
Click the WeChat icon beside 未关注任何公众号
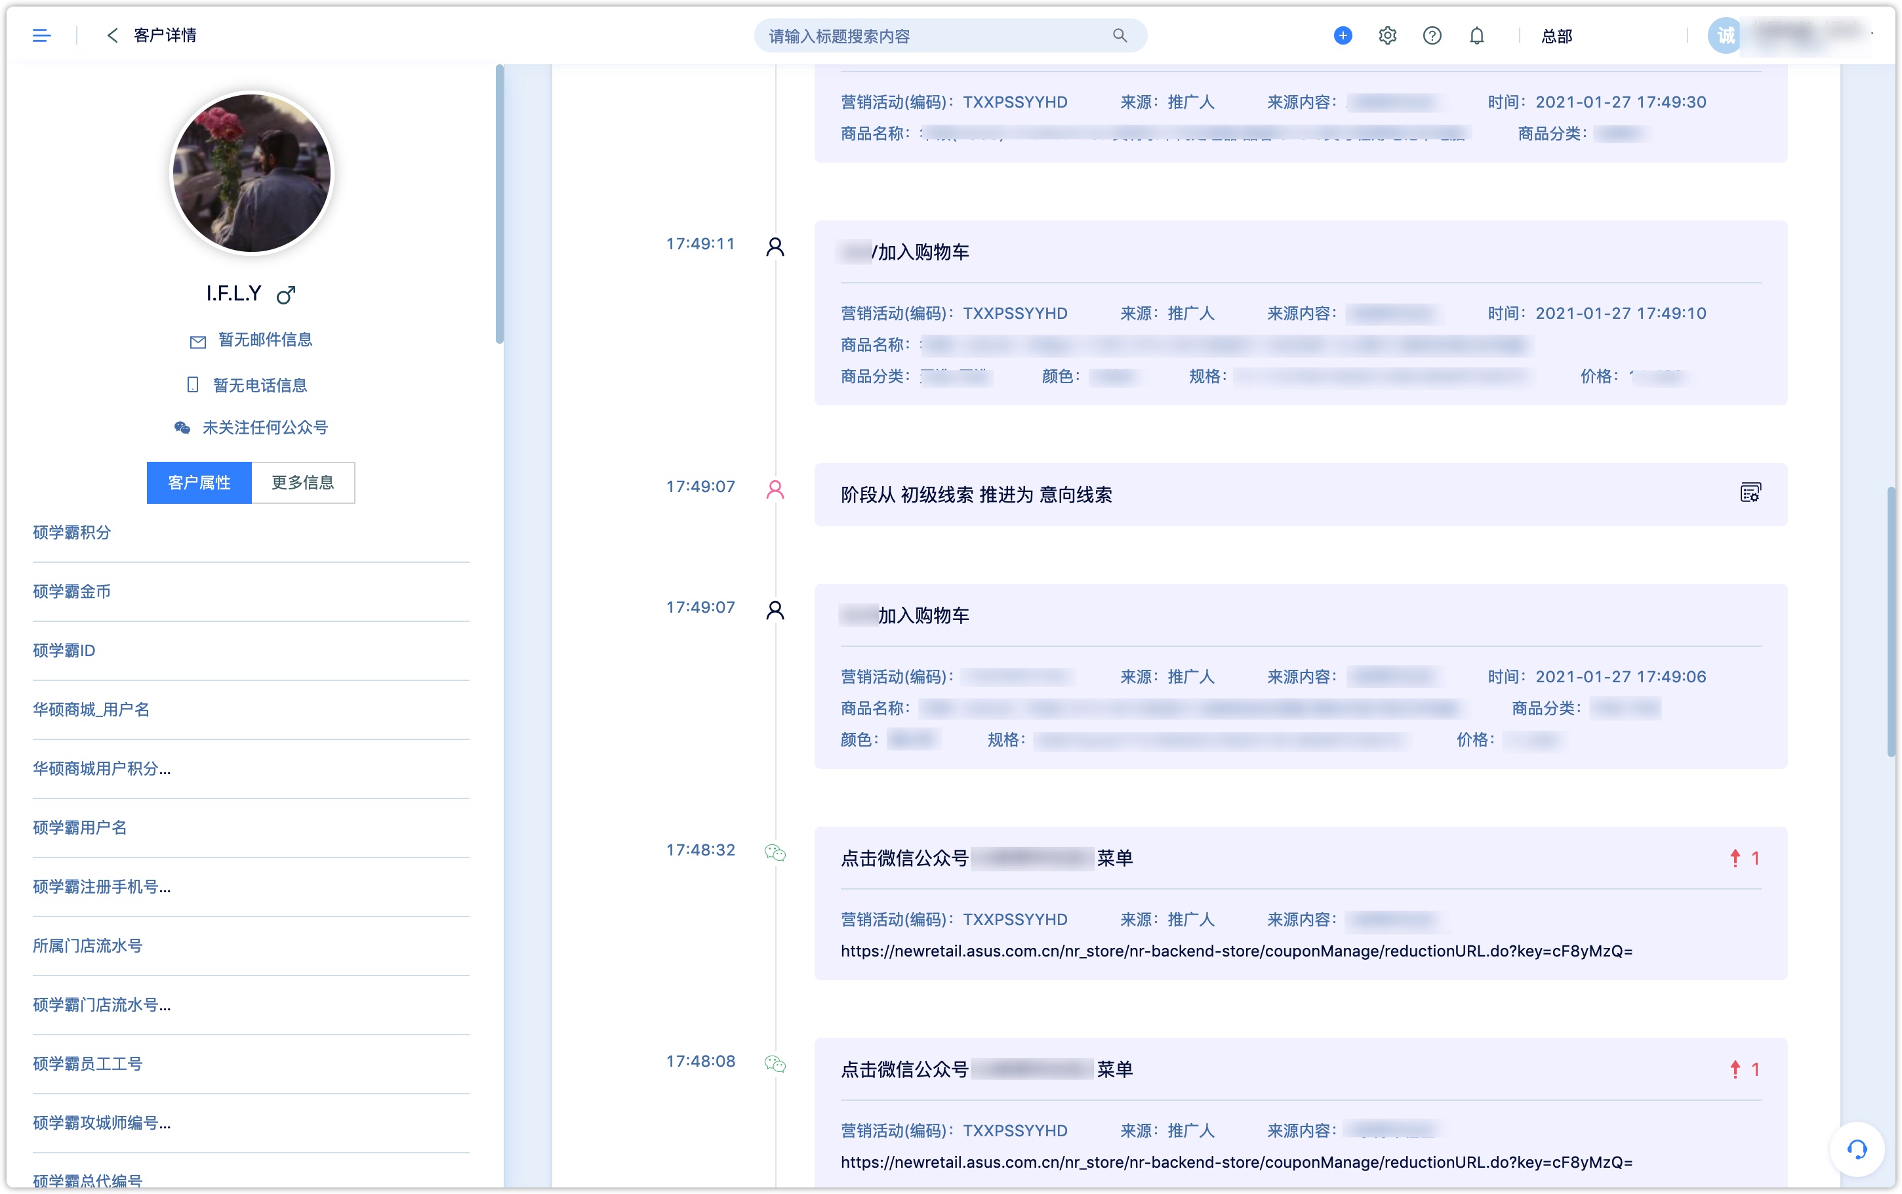[182, 427]
